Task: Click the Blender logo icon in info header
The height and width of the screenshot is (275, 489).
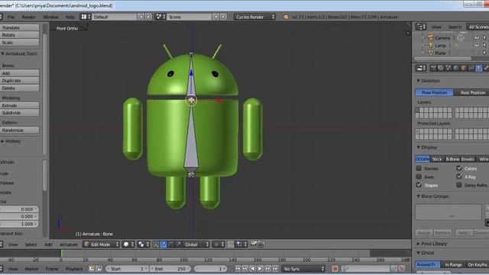Action: tap(286, 17)
